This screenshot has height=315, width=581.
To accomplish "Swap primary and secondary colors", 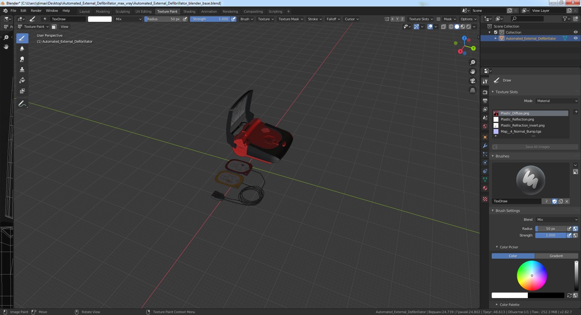I will click(x=569, y=295).
